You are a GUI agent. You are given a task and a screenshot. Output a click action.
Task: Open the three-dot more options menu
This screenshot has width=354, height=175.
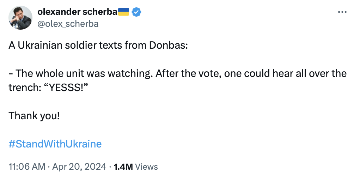coord(342,12)
